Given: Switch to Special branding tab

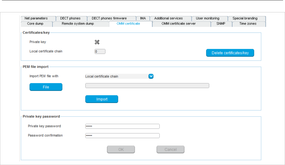Looking at the screenshot, I should [x=247, y=18].
